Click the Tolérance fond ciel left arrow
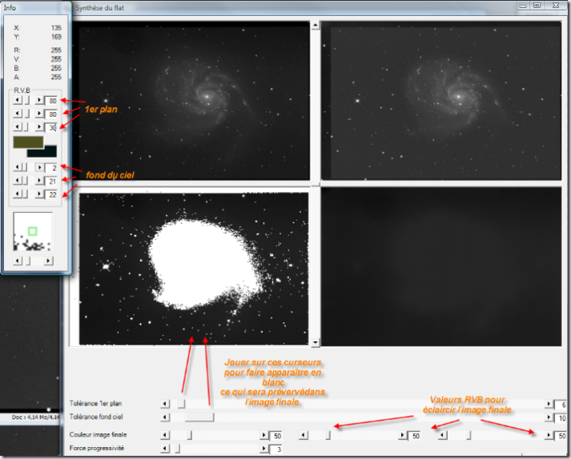 coord(166,417)
